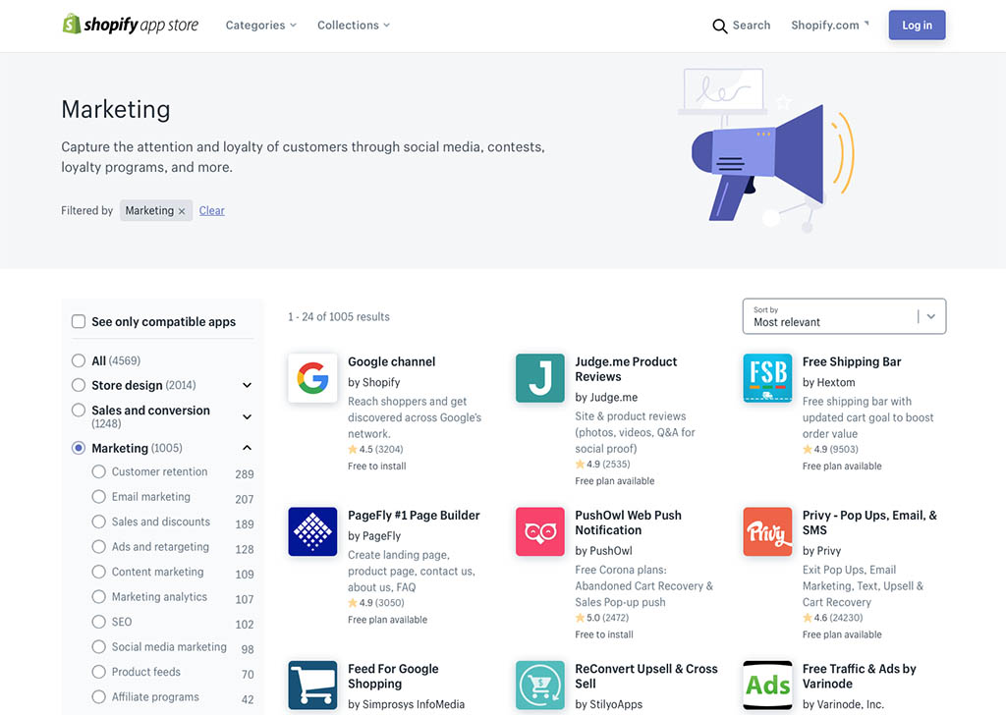
Task: Open the PushOwl Web Push Notification title
Action: pyautogui.click(x=628, y=522)
